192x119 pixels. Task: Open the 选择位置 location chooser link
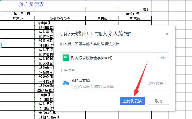157,83
